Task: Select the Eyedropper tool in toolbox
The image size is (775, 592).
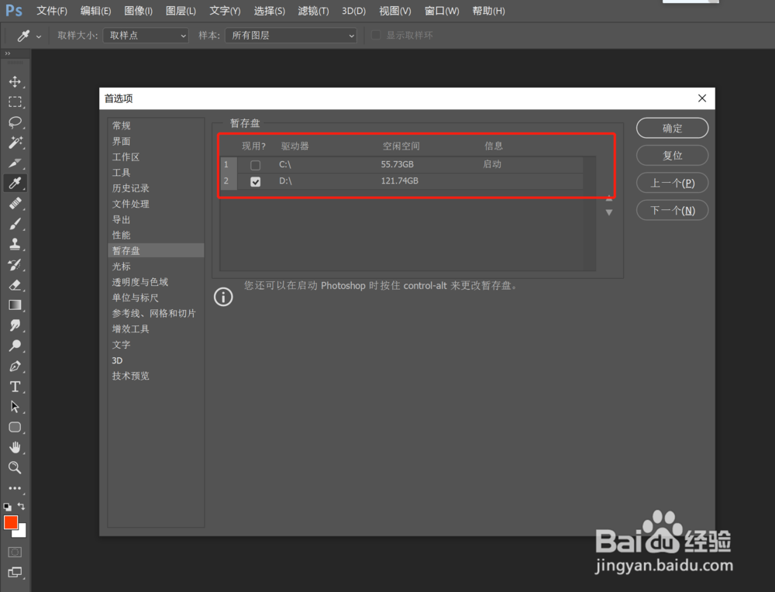Action: point(15,183)
